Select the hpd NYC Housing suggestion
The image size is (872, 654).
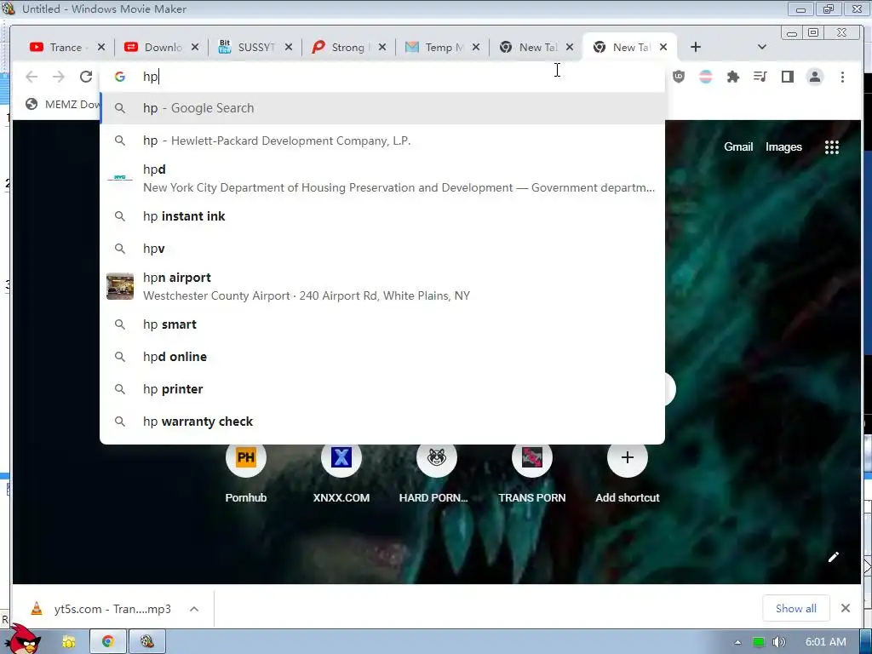[x=382, y=178]
